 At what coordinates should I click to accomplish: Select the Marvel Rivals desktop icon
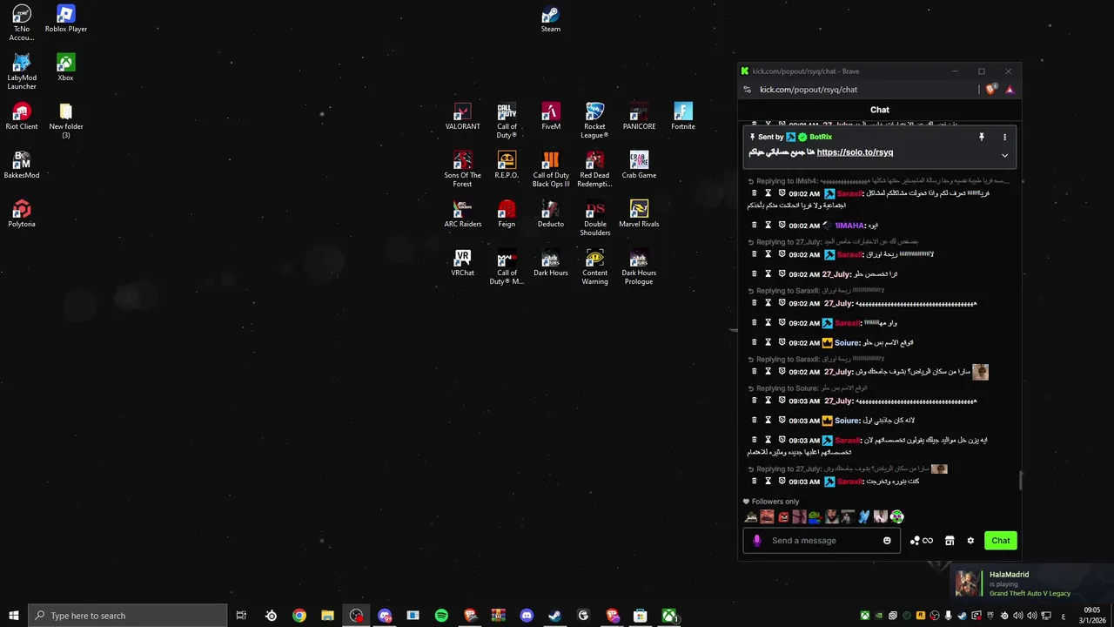click(x=639, y=214)
